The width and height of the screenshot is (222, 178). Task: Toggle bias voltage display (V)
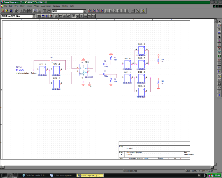[x=74, y=16]
